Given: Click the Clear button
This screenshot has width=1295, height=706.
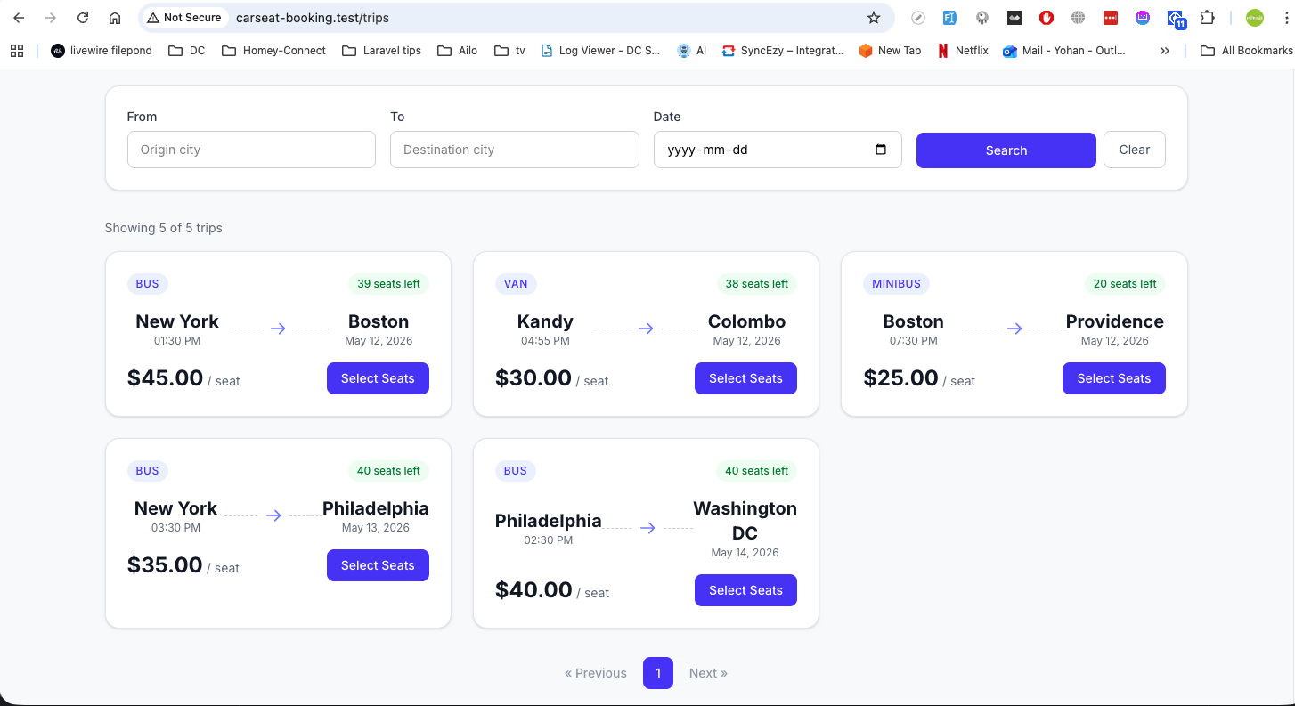Looking at the screenshot, I should (x=1135, y=150).
